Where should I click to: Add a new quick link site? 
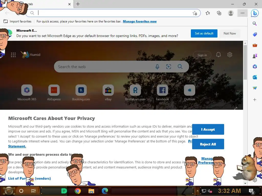pyautogui.click(x=216, y=94)
